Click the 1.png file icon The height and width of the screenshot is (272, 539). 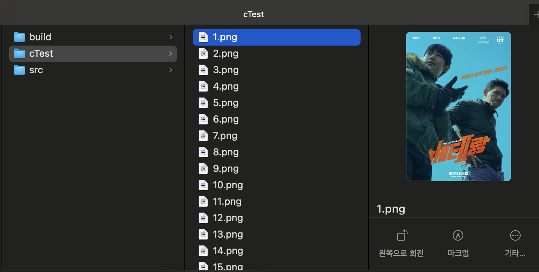coord(203,37)
